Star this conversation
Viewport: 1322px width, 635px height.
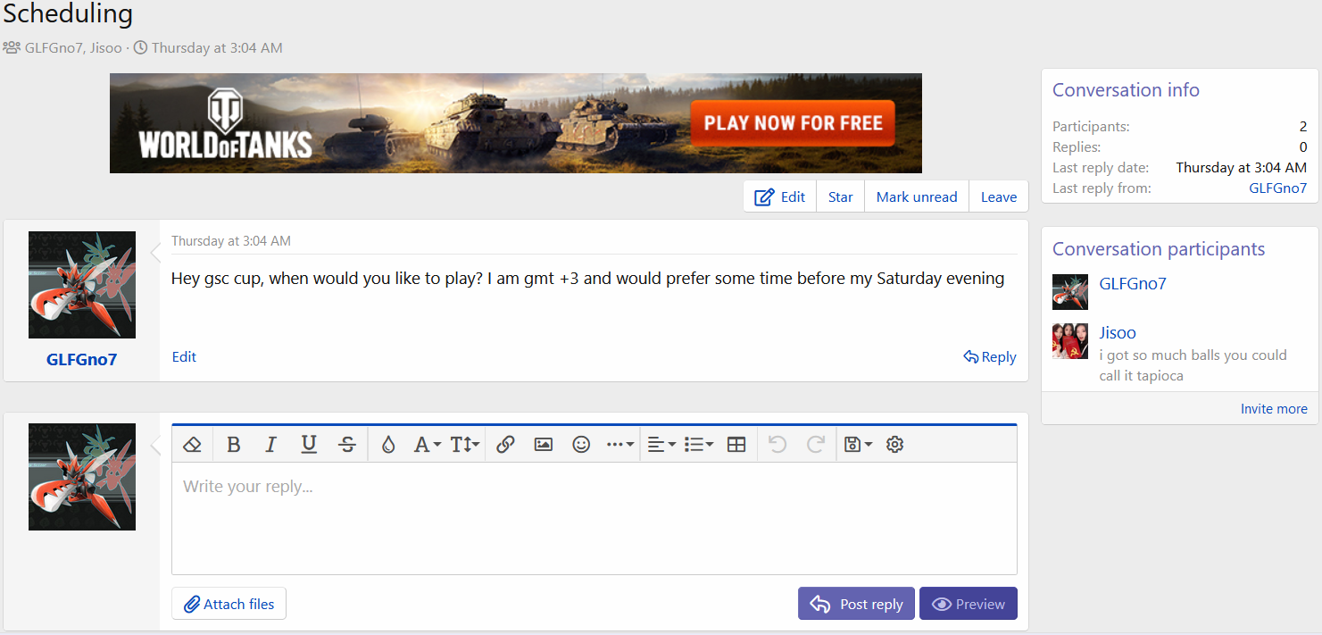click(841, 196)
